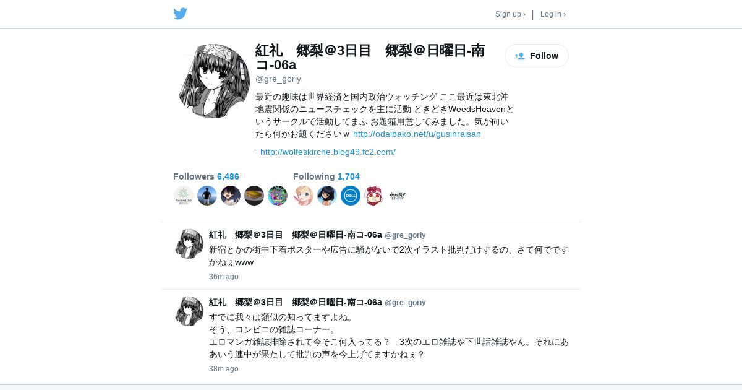Open the Sign up link

pos(510,14)
